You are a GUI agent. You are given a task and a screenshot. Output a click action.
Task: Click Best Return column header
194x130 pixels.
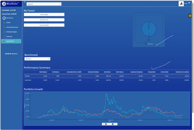(x=107, y=72)
